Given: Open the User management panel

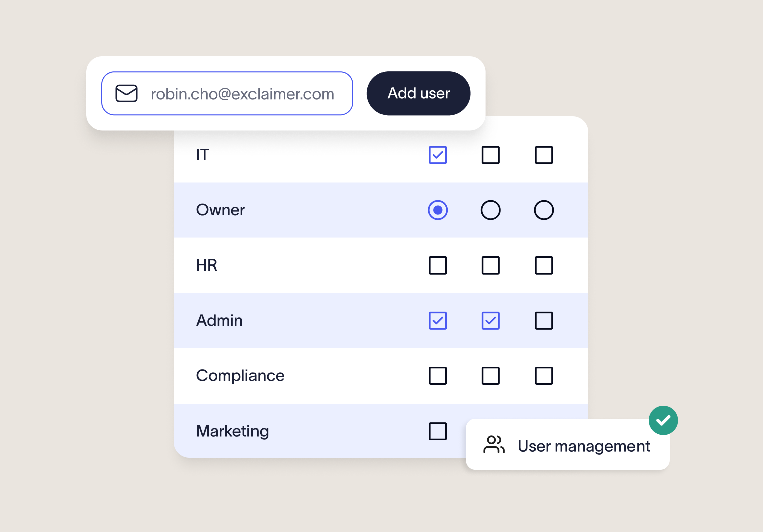Looking at the screenshot, I should click(567, 446).
